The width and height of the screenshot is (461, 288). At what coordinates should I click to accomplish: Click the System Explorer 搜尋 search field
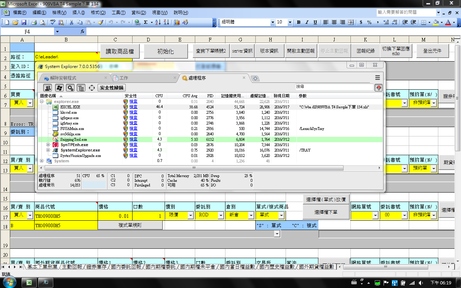[334, 87]
